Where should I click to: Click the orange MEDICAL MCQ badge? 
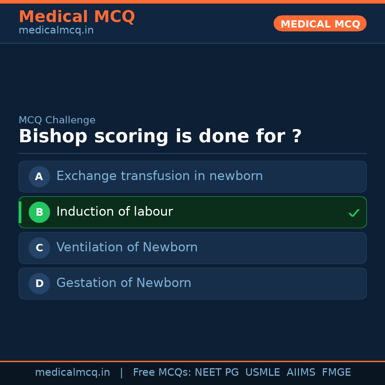click(x=320, y=24)
